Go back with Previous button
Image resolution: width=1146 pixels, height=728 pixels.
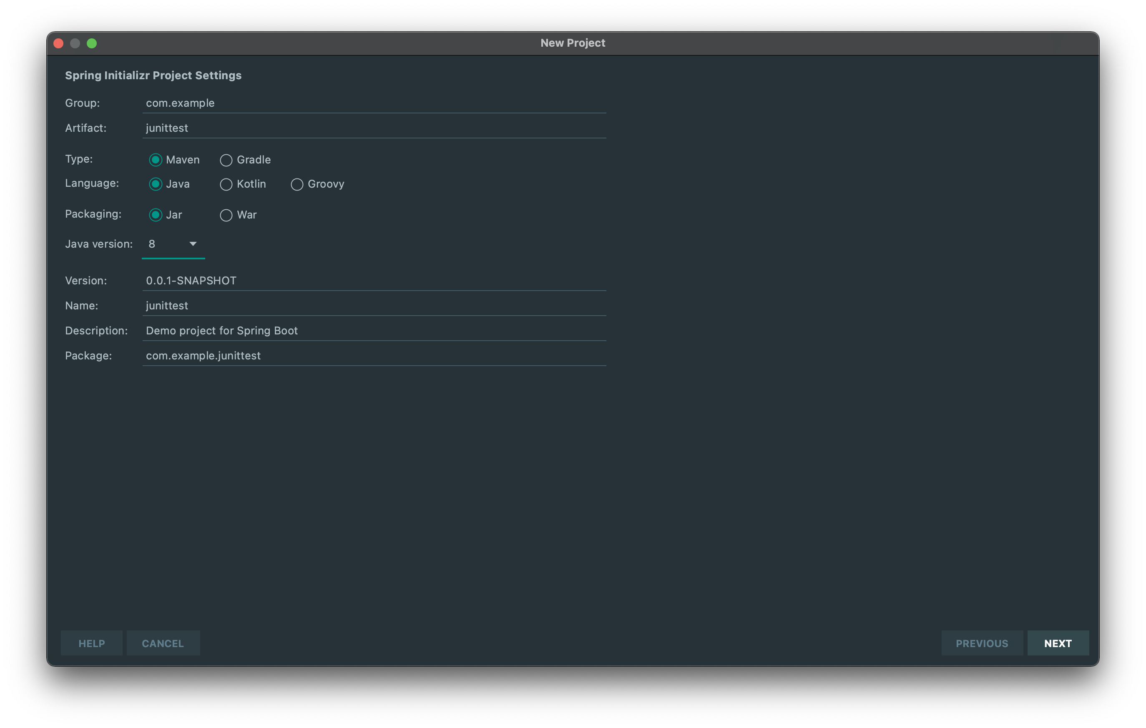click(981, 643)
